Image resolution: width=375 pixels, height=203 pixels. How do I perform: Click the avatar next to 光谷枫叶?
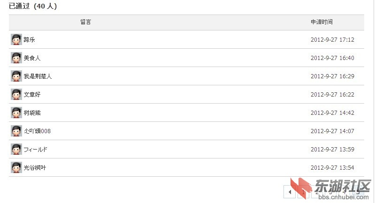click(x=16, y=167)
